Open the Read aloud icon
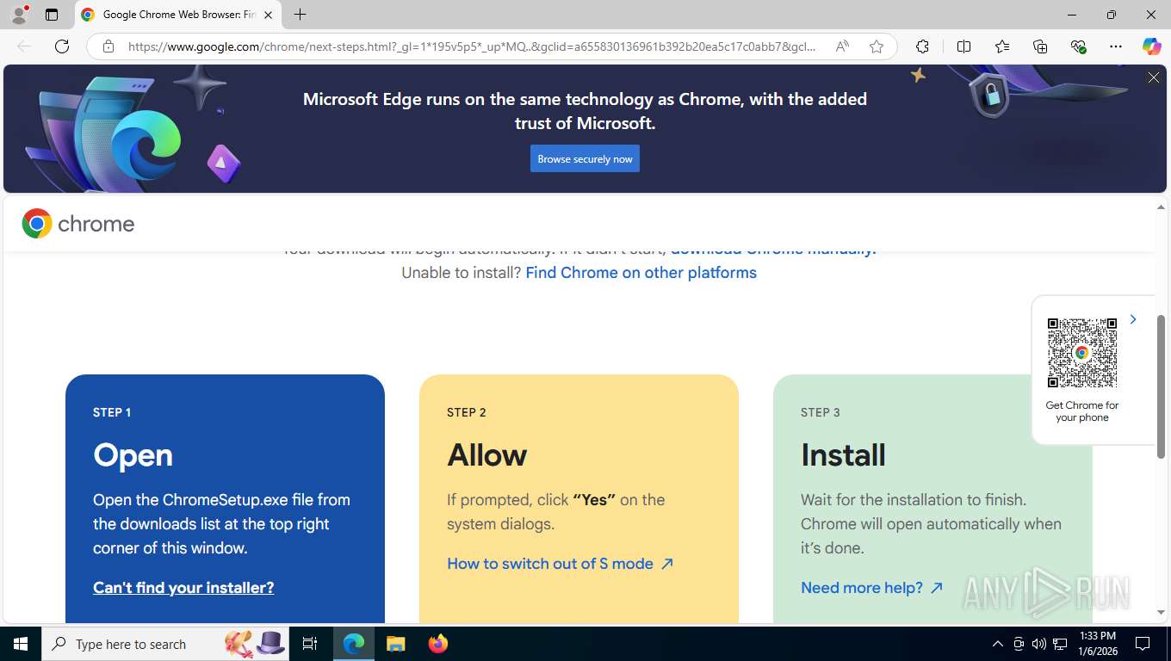The width and height of the screenshot is (1171, 661). pos(842,46)
